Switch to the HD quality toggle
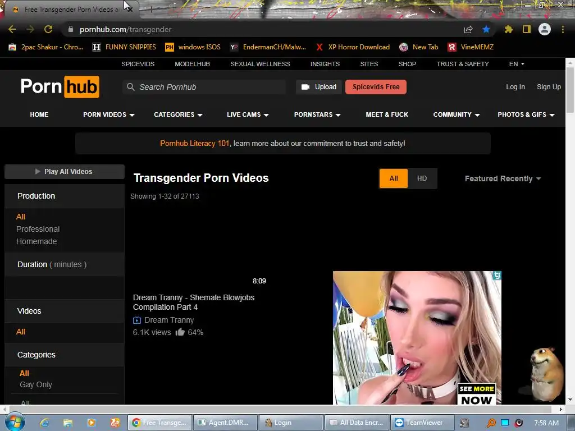This screenshot has width=575, height=431. pos(422,178)
